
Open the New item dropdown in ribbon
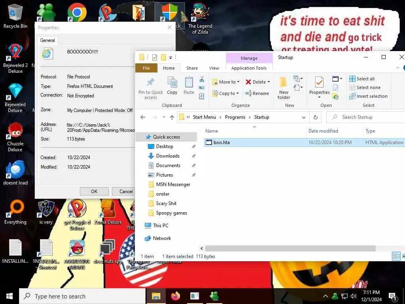tap(298, 78)
